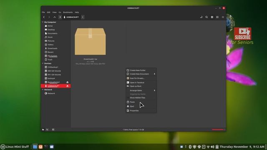
Task: Expand Create New Document submenu
Action: pos(141,74)
